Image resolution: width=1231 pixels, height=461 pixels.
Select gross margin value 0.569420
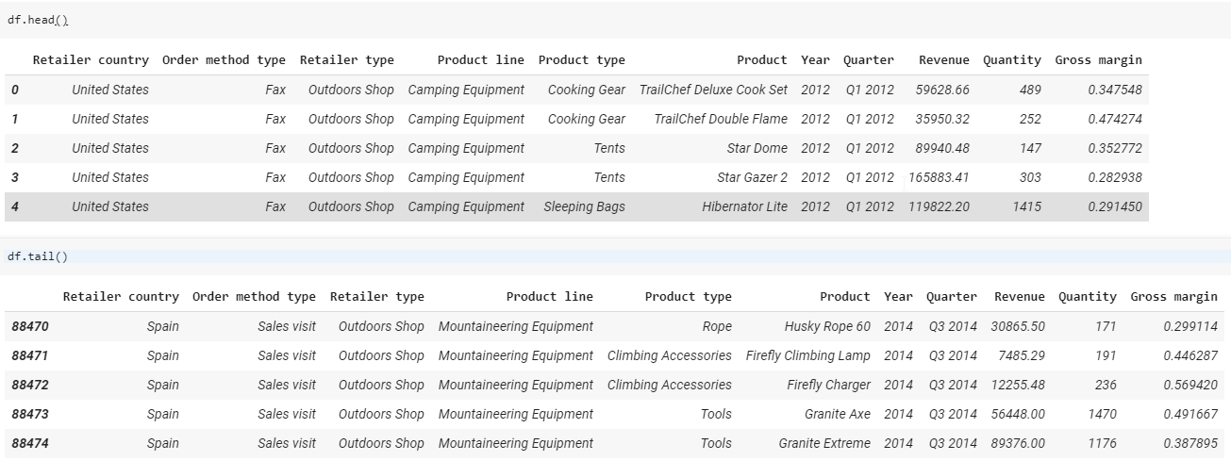coord(1189,385)
